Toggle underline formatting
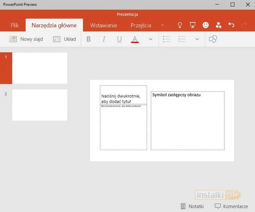This screenshot has height=212, width=255. click(119, 39)
